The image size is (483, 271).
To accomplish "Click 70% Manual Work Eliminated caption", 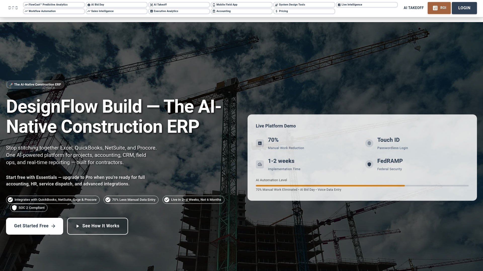I will [x=299, y=190].
